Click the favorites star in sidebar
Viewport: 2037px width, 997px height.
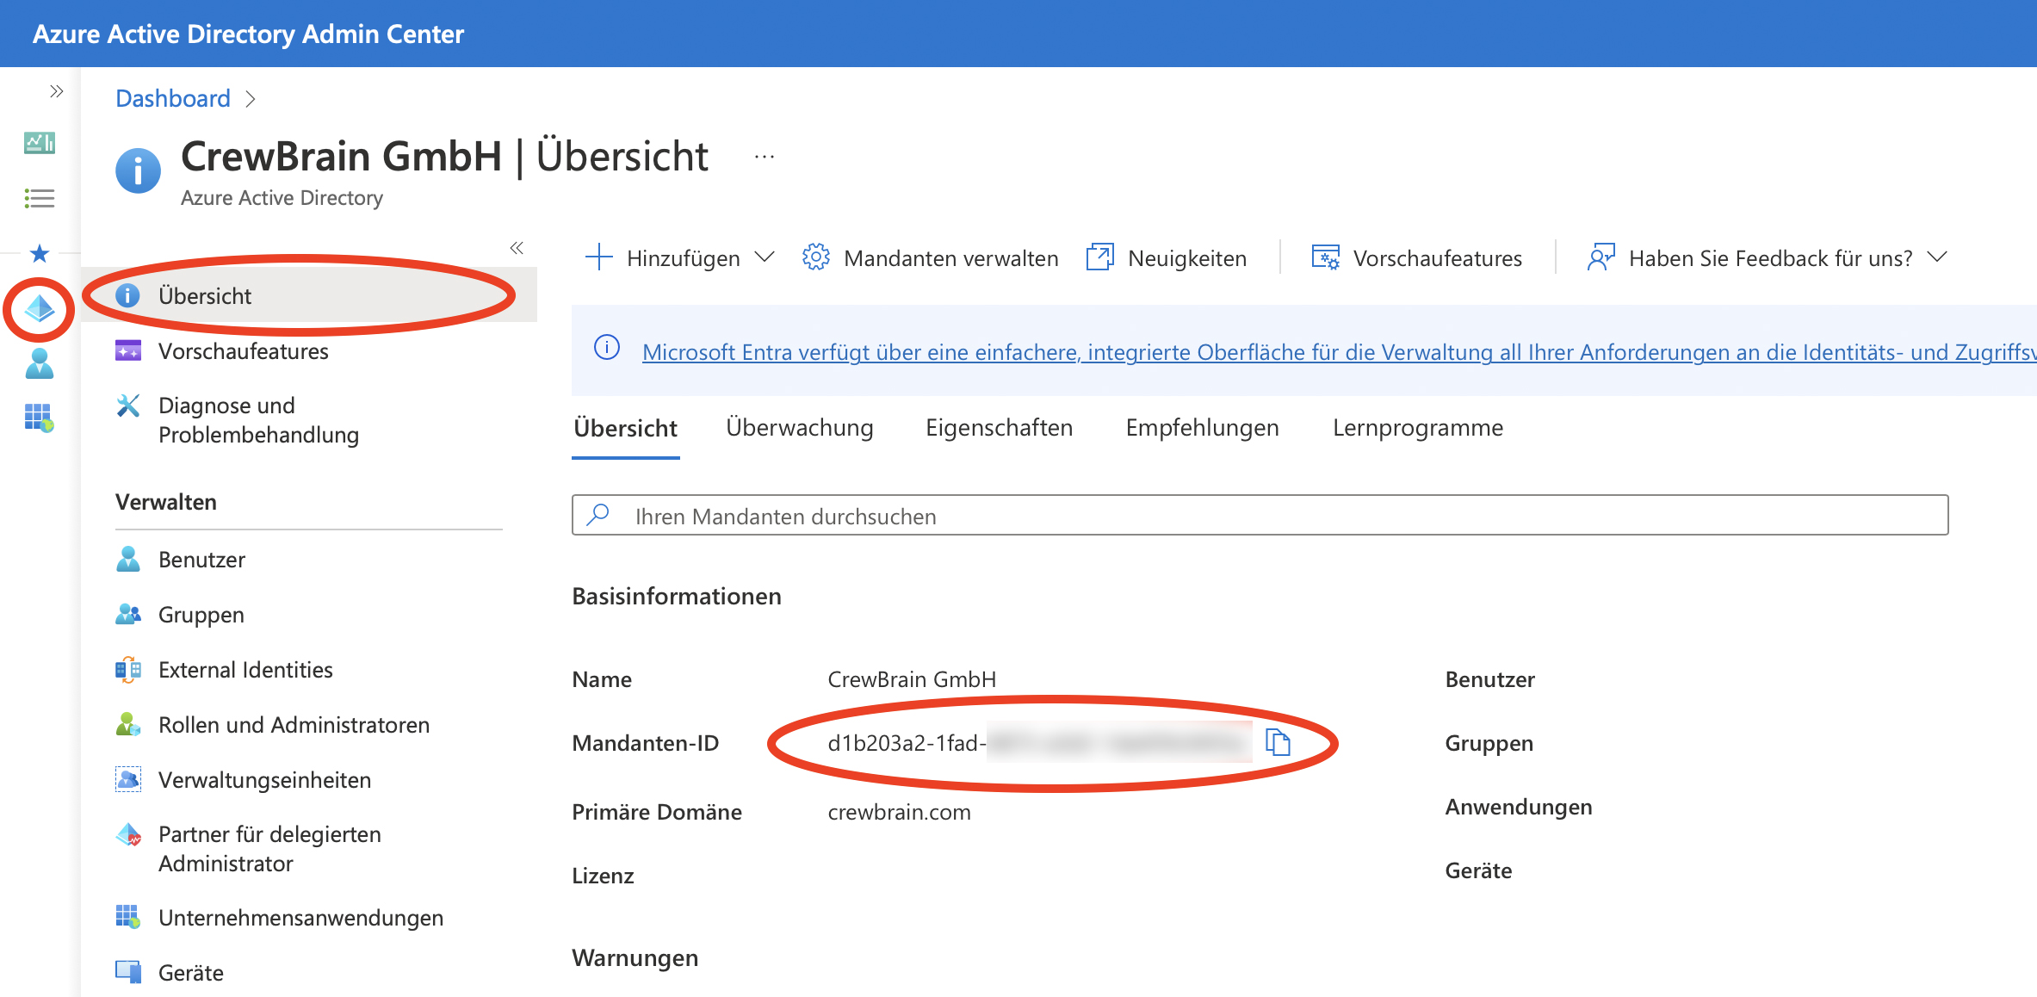40,254
